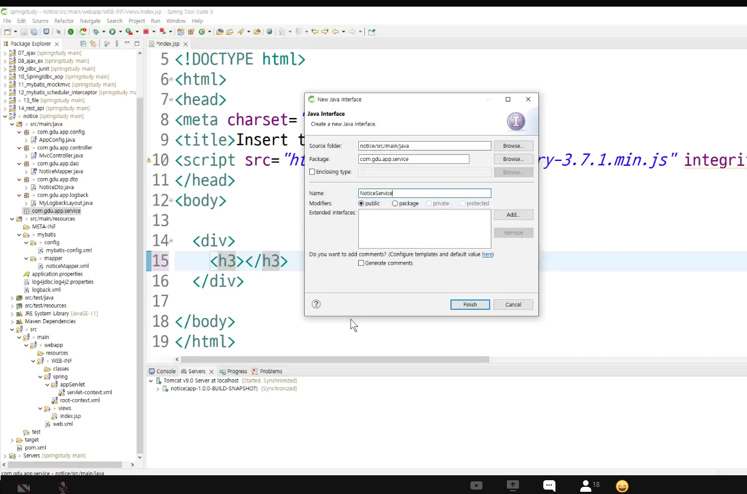Open the Refactor menu
The image size is (747, 494).
[x=64, y=21]
